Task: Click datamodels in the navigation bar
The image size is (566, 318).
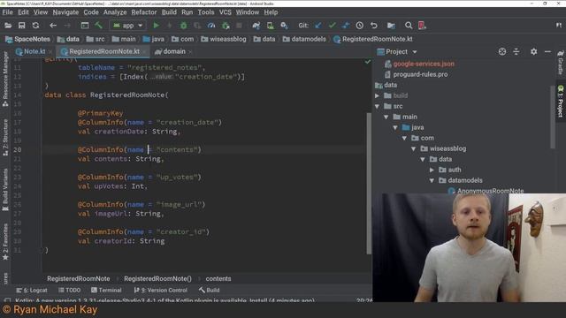Action: tap(304, 39)
